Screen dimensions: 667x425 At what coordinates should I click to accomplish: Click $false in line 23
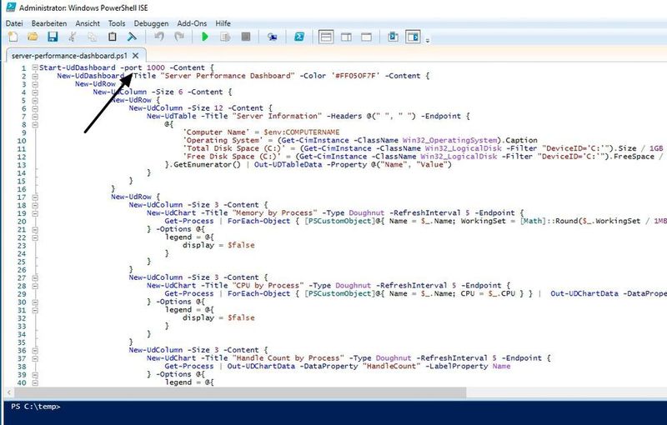241,245
